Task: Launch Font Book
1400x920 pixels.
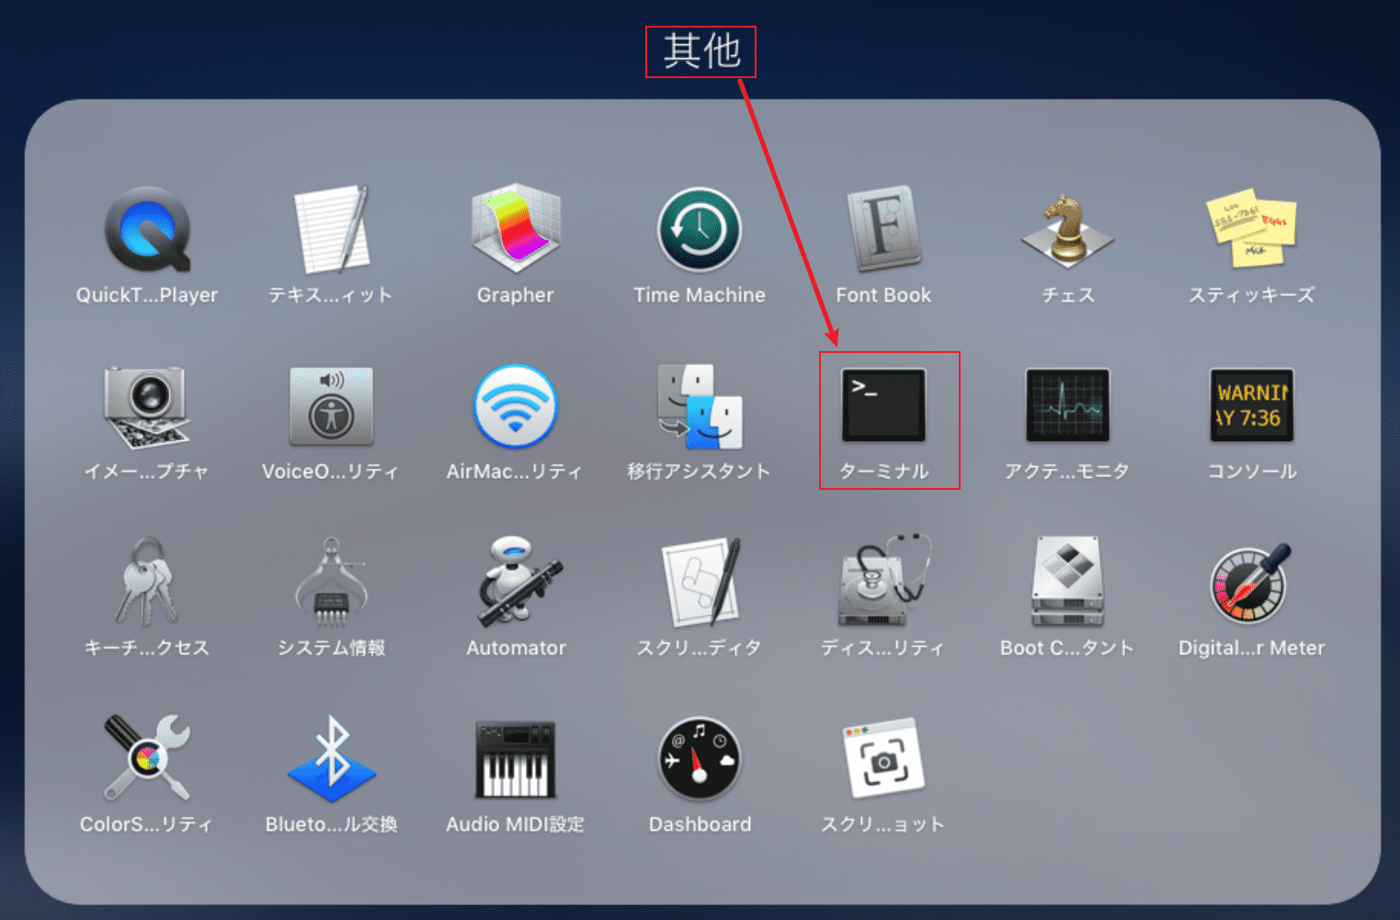Action: click(883, 230)
